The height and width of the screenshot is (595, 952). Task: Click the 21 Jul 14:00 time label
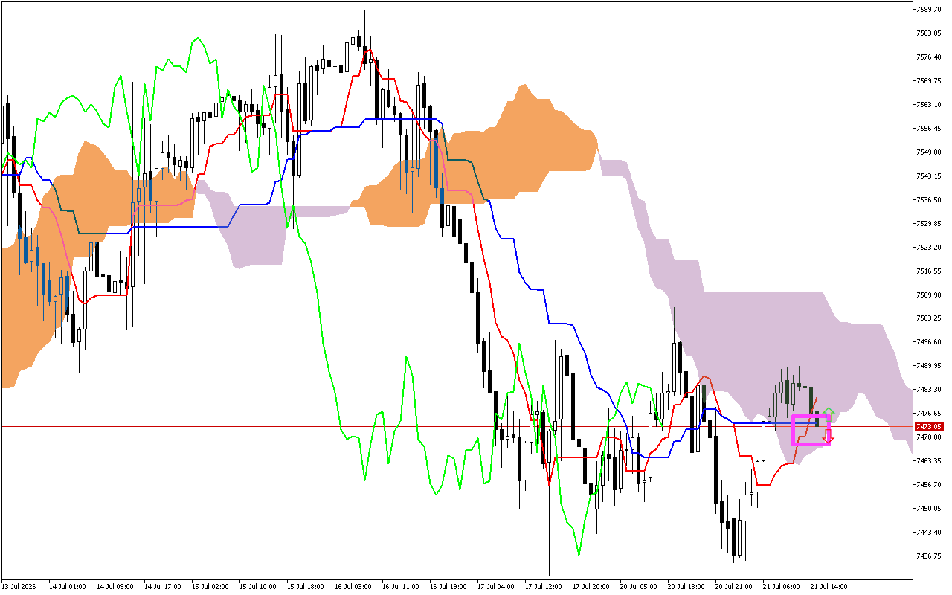[829, 587]
